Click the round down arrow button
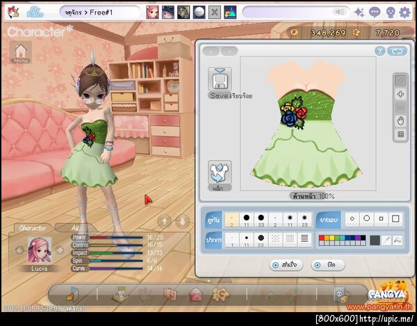Screen dimensions: 417x326 (182, 221)
